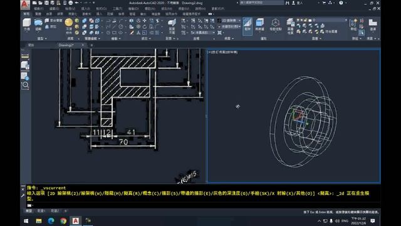Open the 工具(T) menu
The image size is (401, 226).
click(x=117, y=9)
